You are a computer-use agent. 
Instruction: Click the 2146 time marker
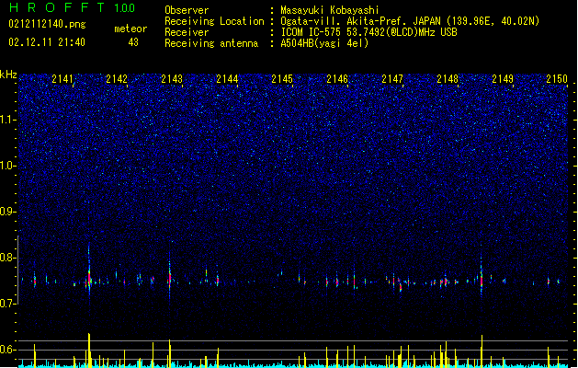337,79
